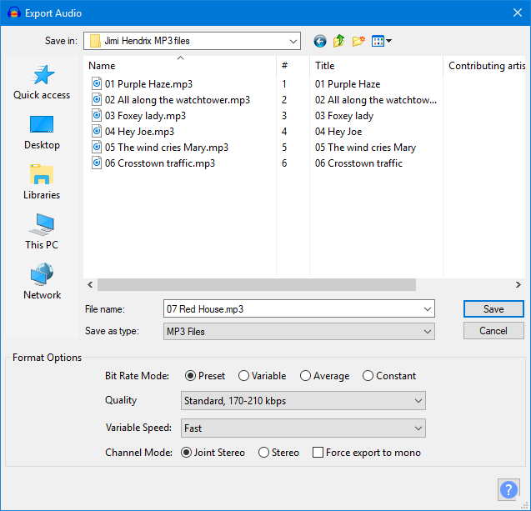Open Network in places sidebar

click(x=42, y=282)
